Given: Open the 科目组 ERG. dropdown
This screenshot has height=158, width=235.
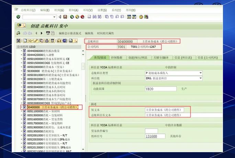Looking at the screenshot, I should coord(200,78).
